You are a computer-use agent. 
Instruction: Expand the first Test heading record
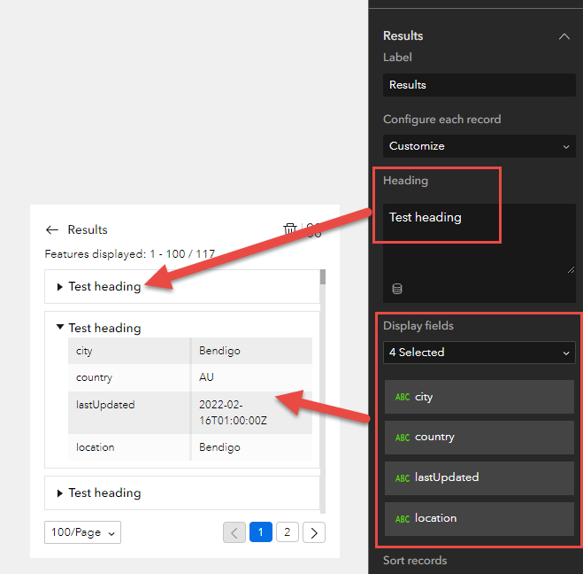click(x=60, y=287)
